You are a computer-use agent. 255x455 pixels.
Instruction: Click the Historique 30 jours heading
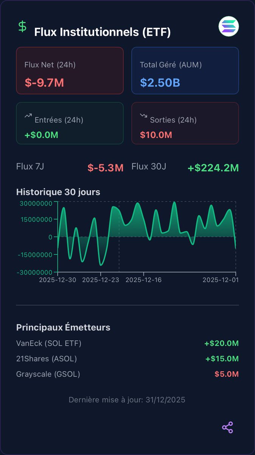click(x=58, y=192)
